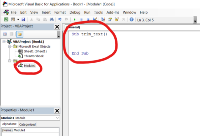
Task: Toggle Design Mode icon
Action: pyautogui.click(x=95, y=19)
